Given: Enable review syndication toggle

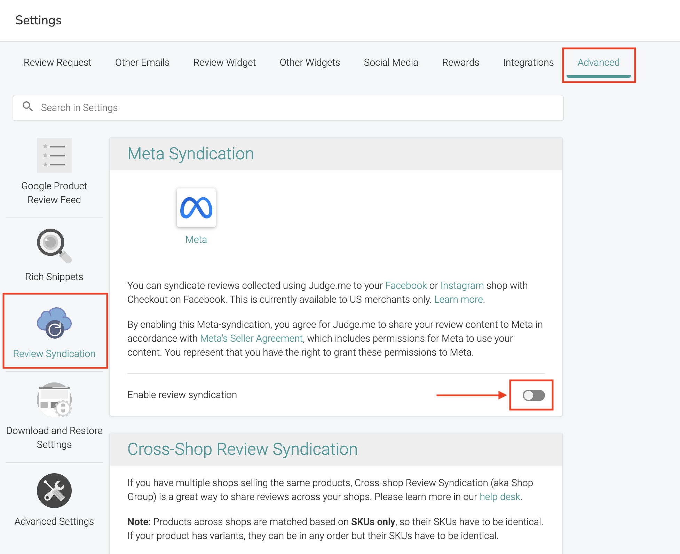Looking at the screenshot, I should [x=533, y=395].
